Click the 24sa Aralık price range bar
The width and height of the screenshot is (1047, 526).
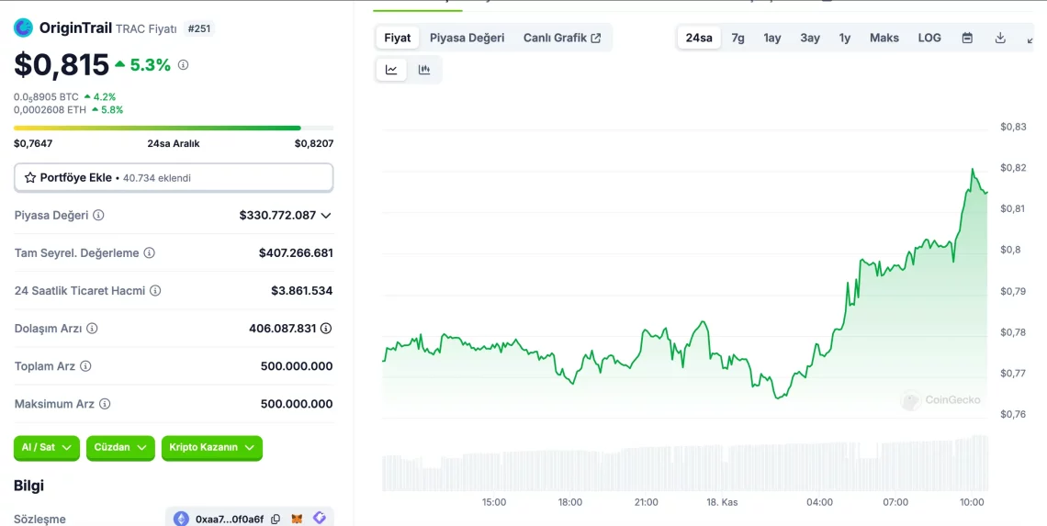tap(174, 128)
